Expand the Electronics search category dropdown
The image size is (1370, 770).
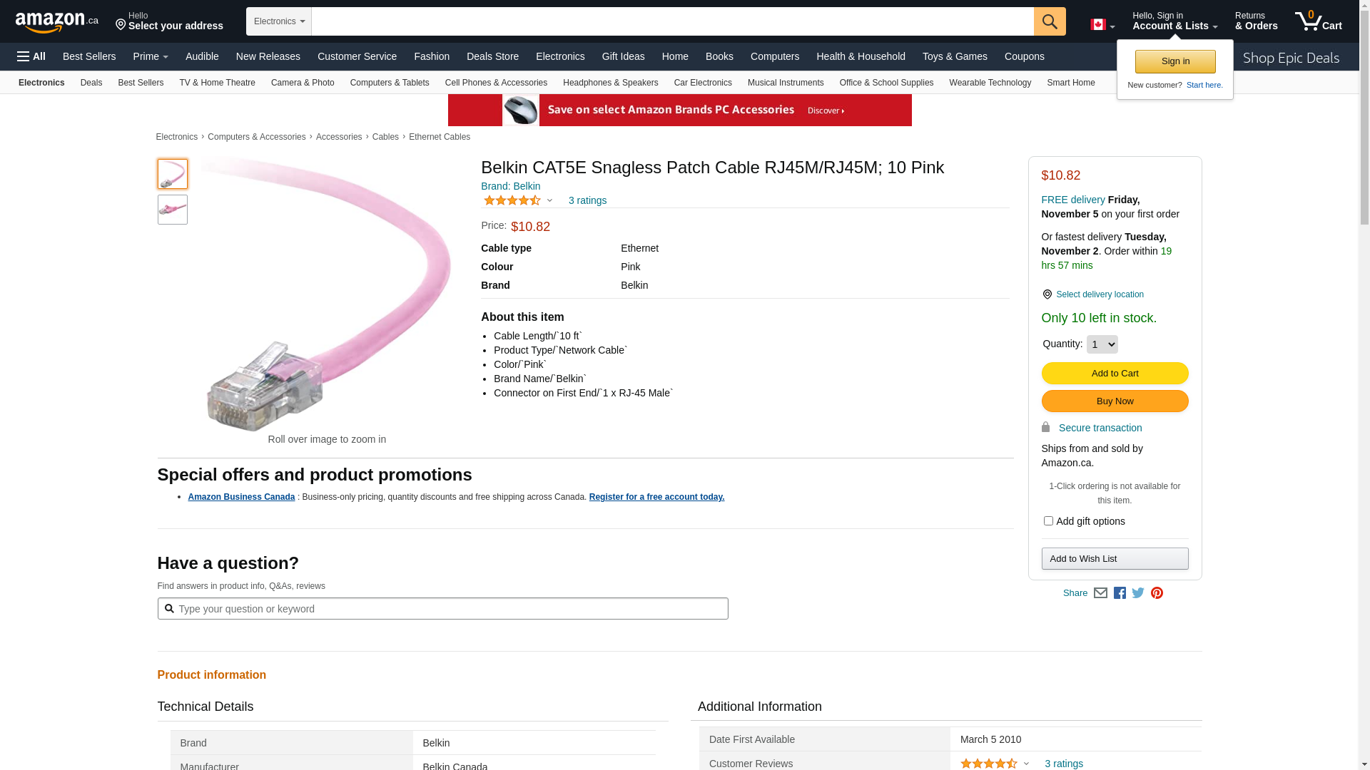(279, 21)
